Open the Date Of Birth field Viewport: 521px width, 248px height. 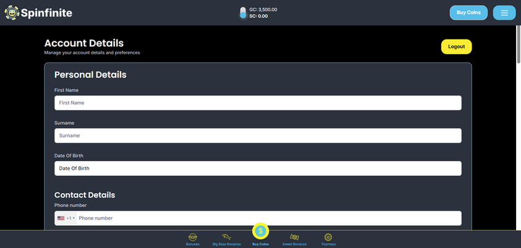258,168
